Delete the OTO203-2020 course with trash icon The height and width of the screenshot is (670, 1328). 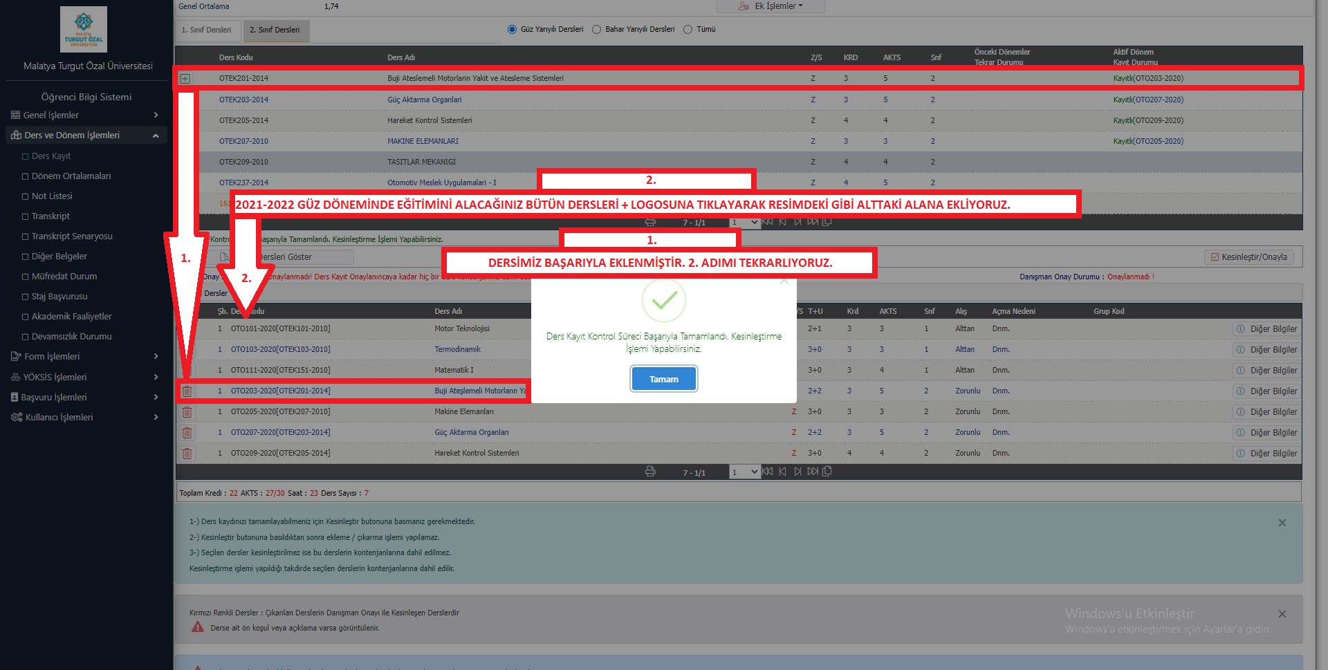pos(187,391)
